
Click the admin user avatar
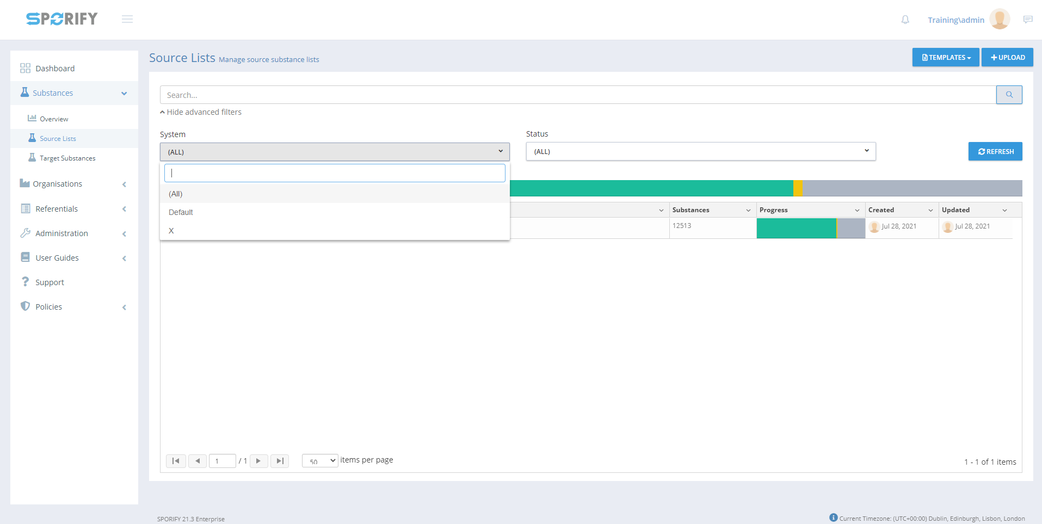click(x=1000, y=19)
